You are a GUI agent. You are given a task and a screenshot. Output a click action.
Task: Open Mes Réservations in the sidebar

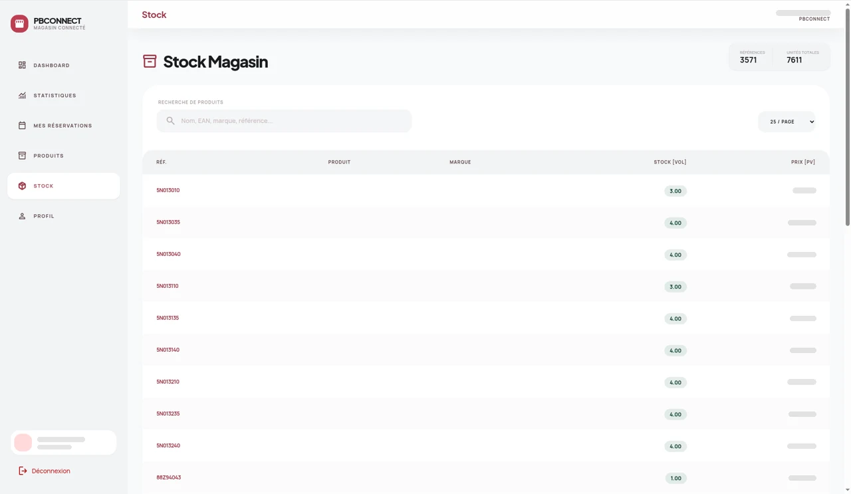pyautogui.click(x=64, y=126)
